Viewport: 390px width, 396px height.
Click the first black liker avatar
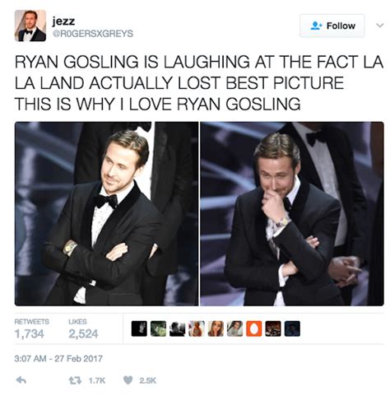[x=139, y=328]
